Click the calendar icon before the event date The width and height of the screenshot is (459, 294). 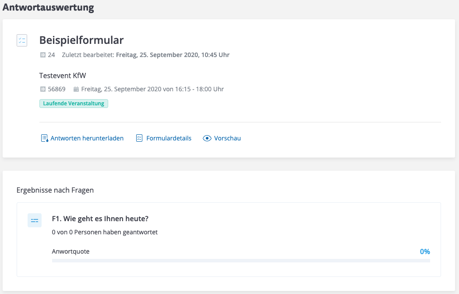[76, 90]
